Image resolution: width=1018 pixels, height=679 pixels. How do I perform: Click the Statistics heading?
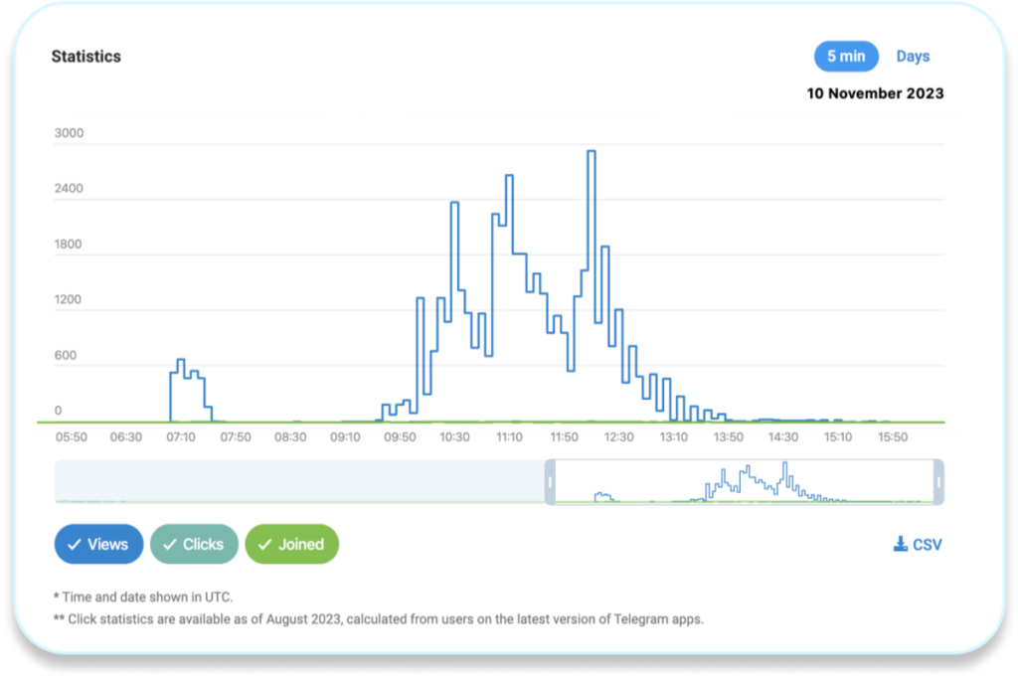86,57
